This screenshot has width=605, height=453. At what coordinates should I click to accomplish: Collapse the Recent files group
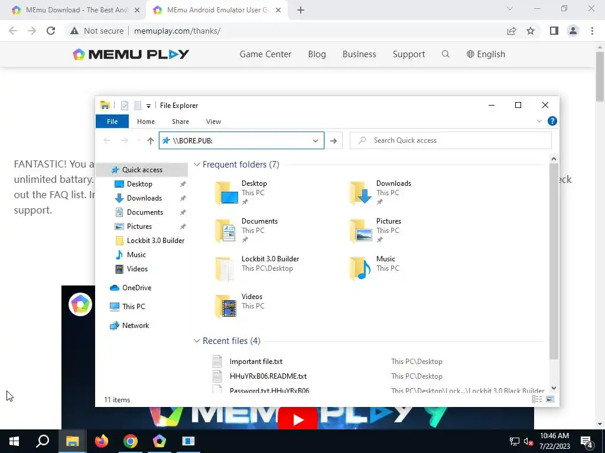coord(197,341)
